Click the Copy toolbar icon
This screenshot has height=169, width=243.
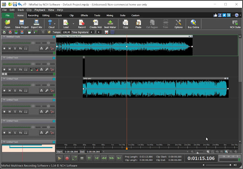[125, 24]
